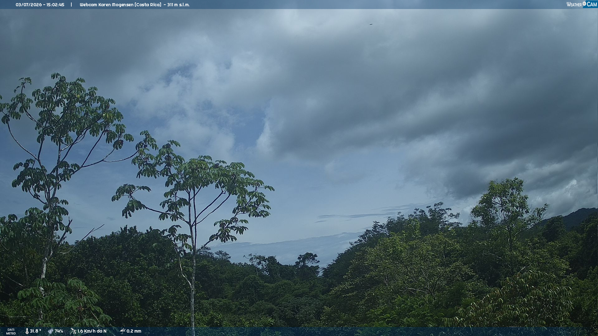Click the '311 m s.l.m.' altitude text

178,5
